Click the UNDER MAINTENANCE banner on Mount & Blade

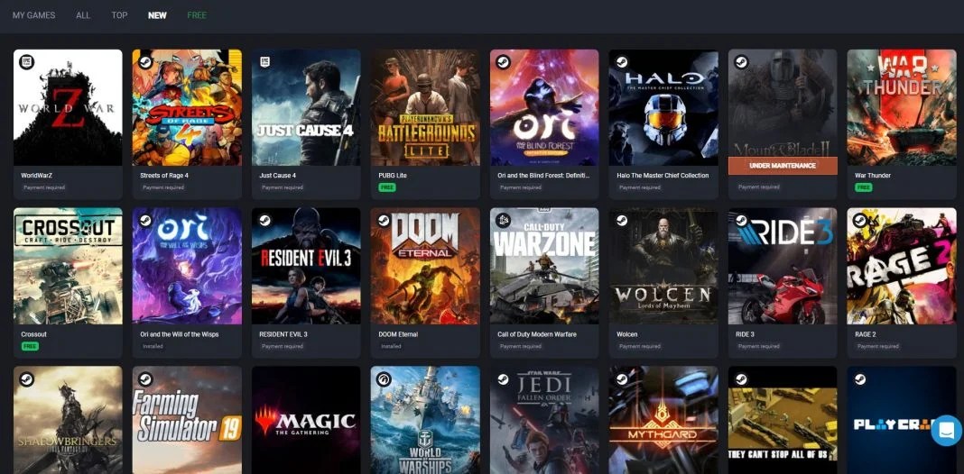coord(783,166)
